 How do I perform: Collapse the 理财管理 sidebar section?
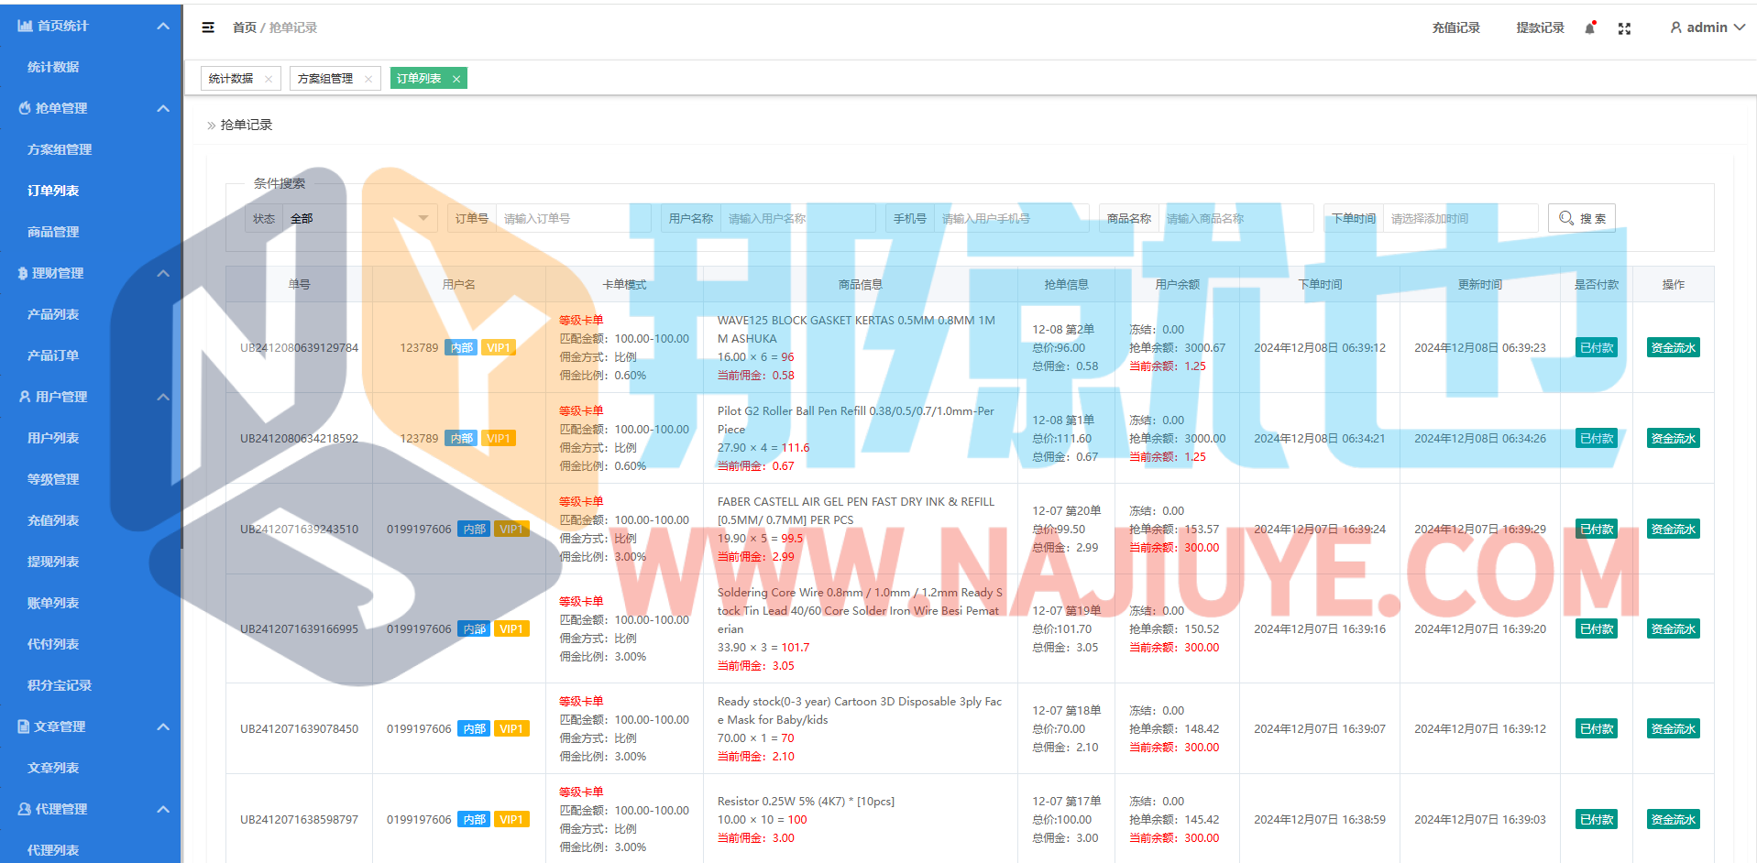[x=163, y=273]
